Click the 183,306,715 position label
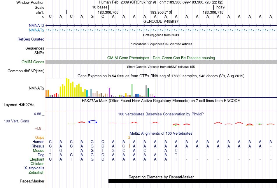This screenshot has width=277, height=188. [x=213, y=12]
